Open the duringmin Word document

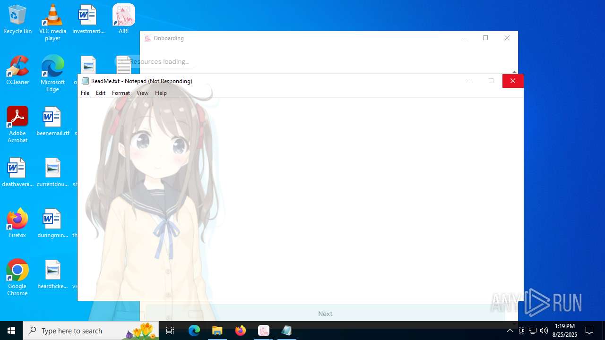coord(52,224)
